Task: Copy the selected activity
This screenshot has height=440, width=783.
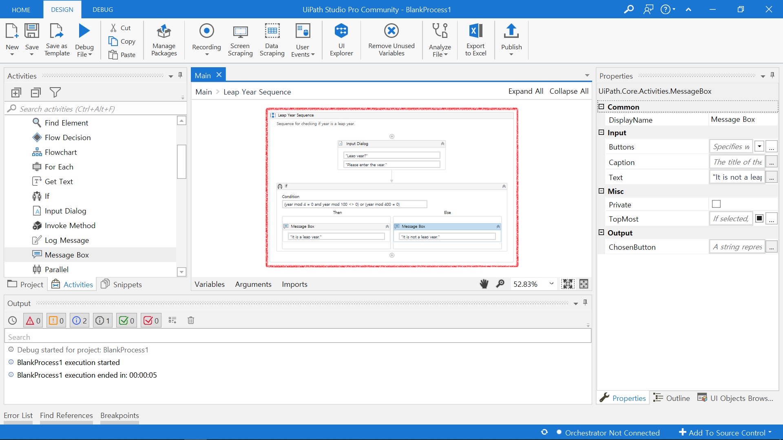Action: click(122, 41)
